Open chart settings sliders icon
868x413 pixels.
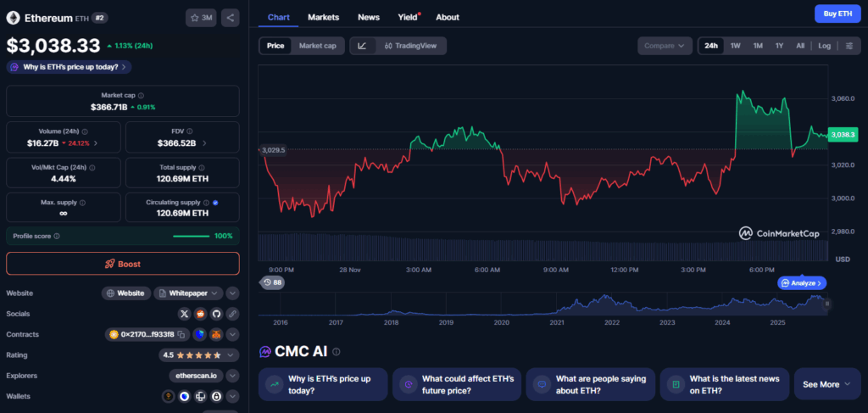849,46
